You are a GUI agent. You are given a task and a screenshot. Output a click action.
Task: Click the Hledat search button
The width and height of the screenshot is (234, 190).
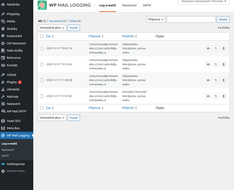[223, 19]
